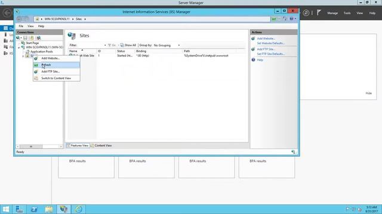The width and height of the screenshot is (382, 214).
Task: Select the Default Web Site row
Action: click(x=156, y=55)
